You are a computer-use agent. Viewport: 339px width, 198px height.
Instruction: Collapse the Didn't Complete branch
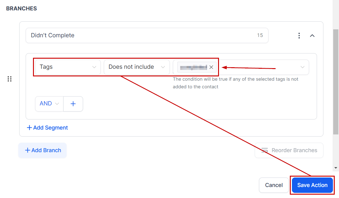[x=312, y=36]
